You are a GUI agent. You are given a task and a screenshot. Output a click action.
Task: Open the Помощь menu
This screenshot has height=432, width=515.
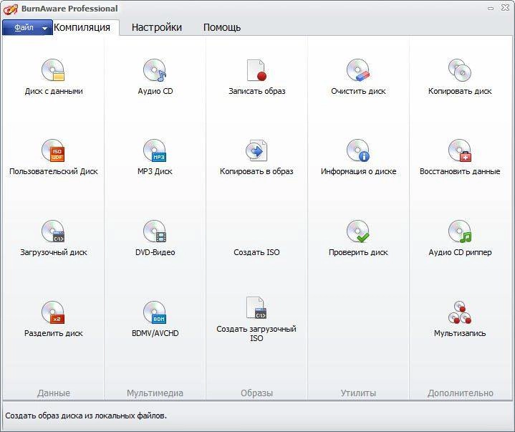tap(222, 27)
